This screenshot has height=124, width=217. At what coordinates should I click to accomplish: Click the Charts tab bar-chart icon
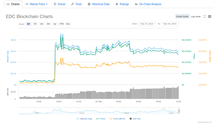click(8, 4)
